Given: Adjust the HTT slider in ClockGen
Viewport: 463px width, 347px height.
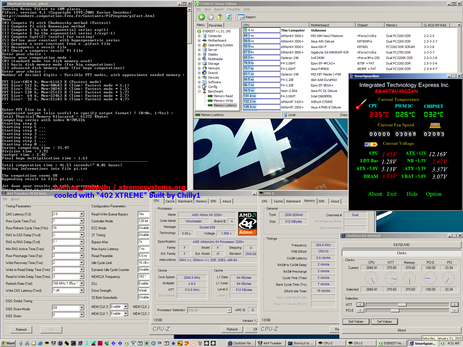Looking at the screenshot, I should [x=402, y=304].
